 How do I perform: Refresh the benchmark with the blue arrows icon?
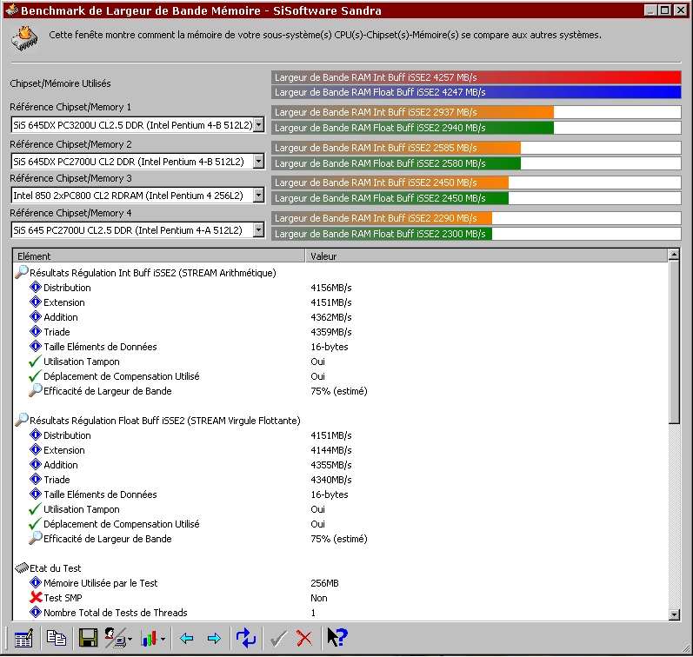(x=246, y=639)
